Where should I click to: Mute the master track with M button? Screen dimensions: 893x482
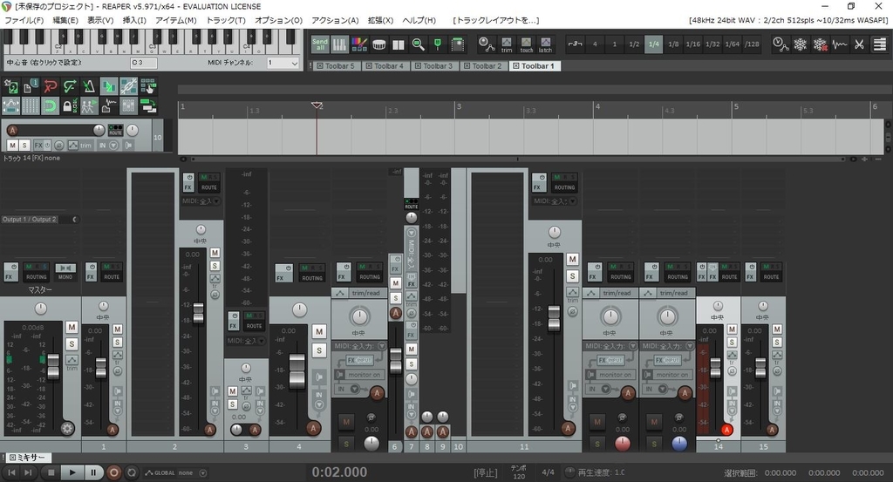point(72,327)
